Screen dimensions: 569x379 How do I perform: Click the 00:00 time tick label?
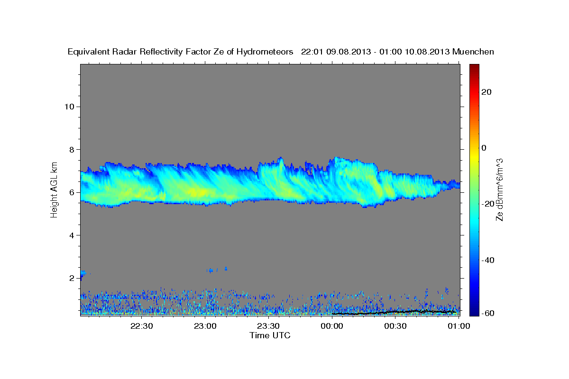click(332, 326)
